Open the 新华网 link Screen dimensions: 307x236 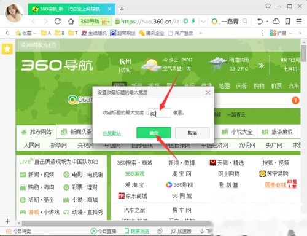pos(59,145)
